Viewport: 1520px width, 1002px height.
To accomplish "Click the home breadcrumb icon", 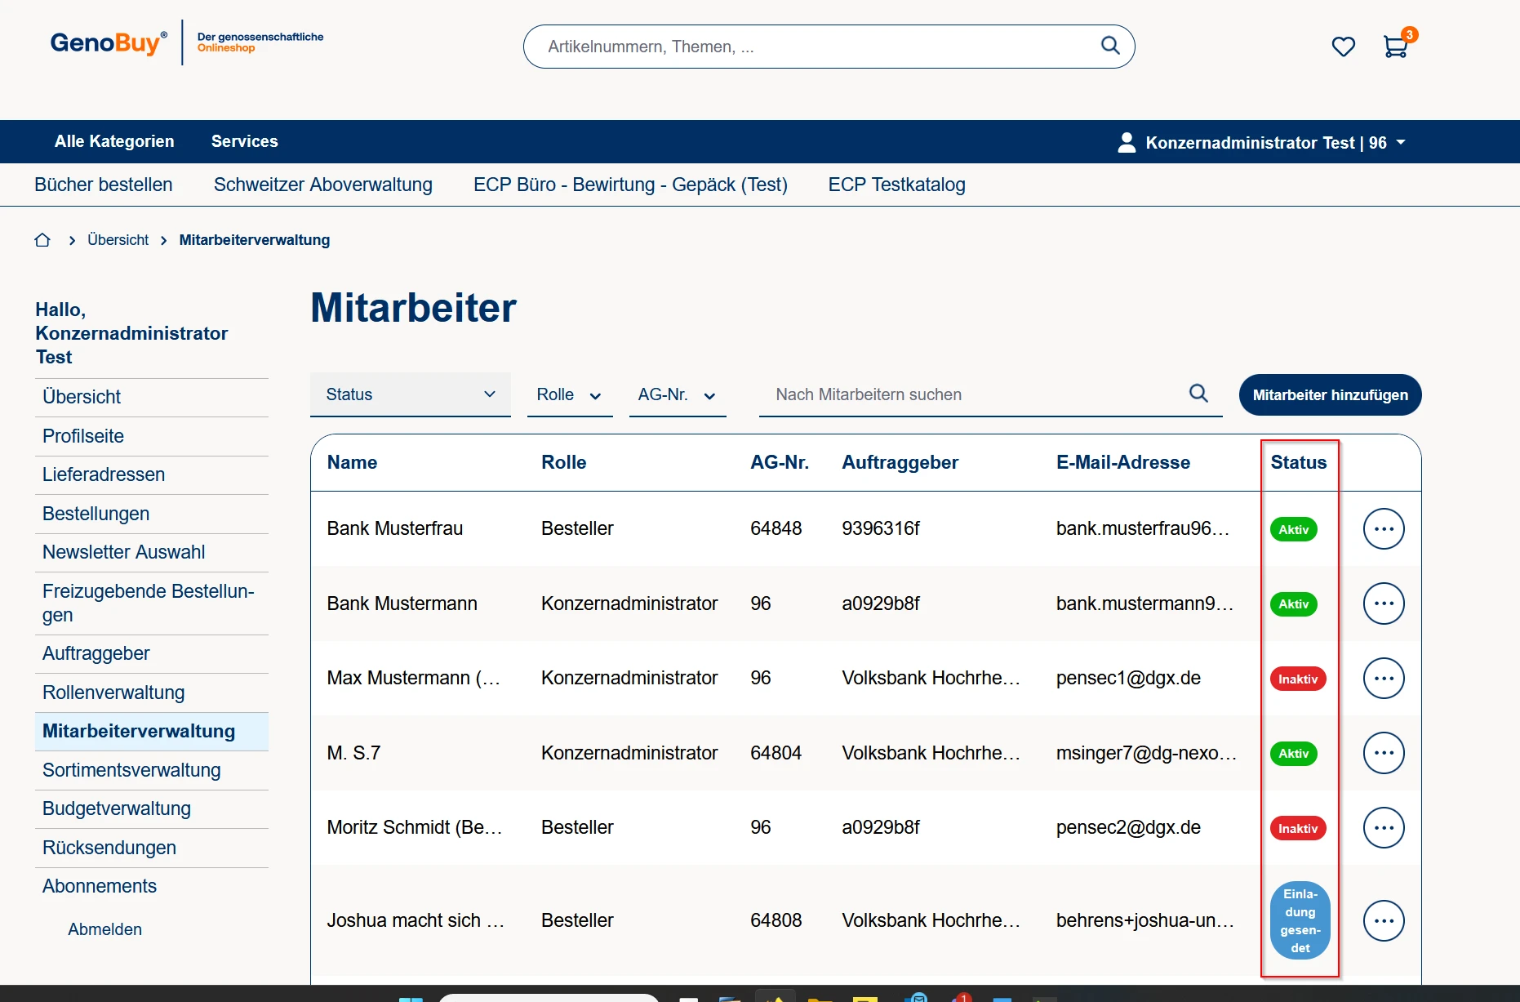I will click(x=42, y=240).
